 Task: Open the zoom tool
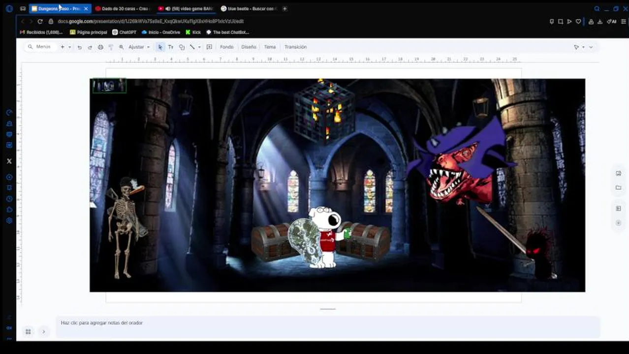(x=121, y=47)
